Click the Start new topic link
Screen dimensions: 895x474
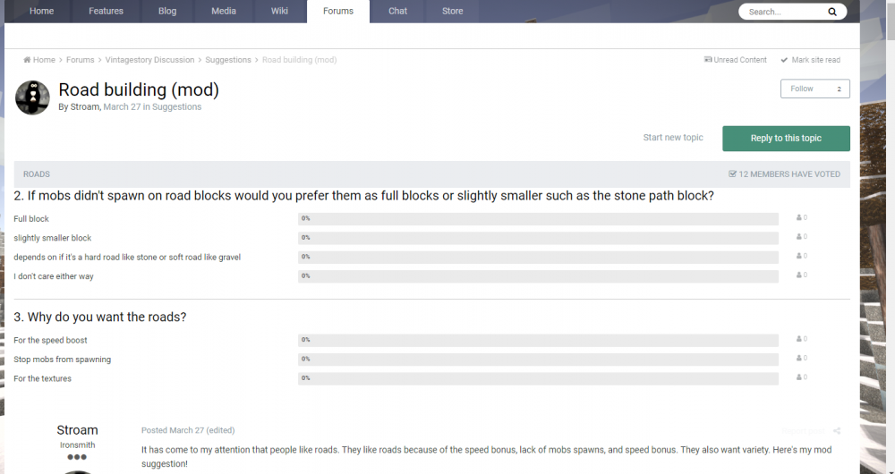coord(673,138)
